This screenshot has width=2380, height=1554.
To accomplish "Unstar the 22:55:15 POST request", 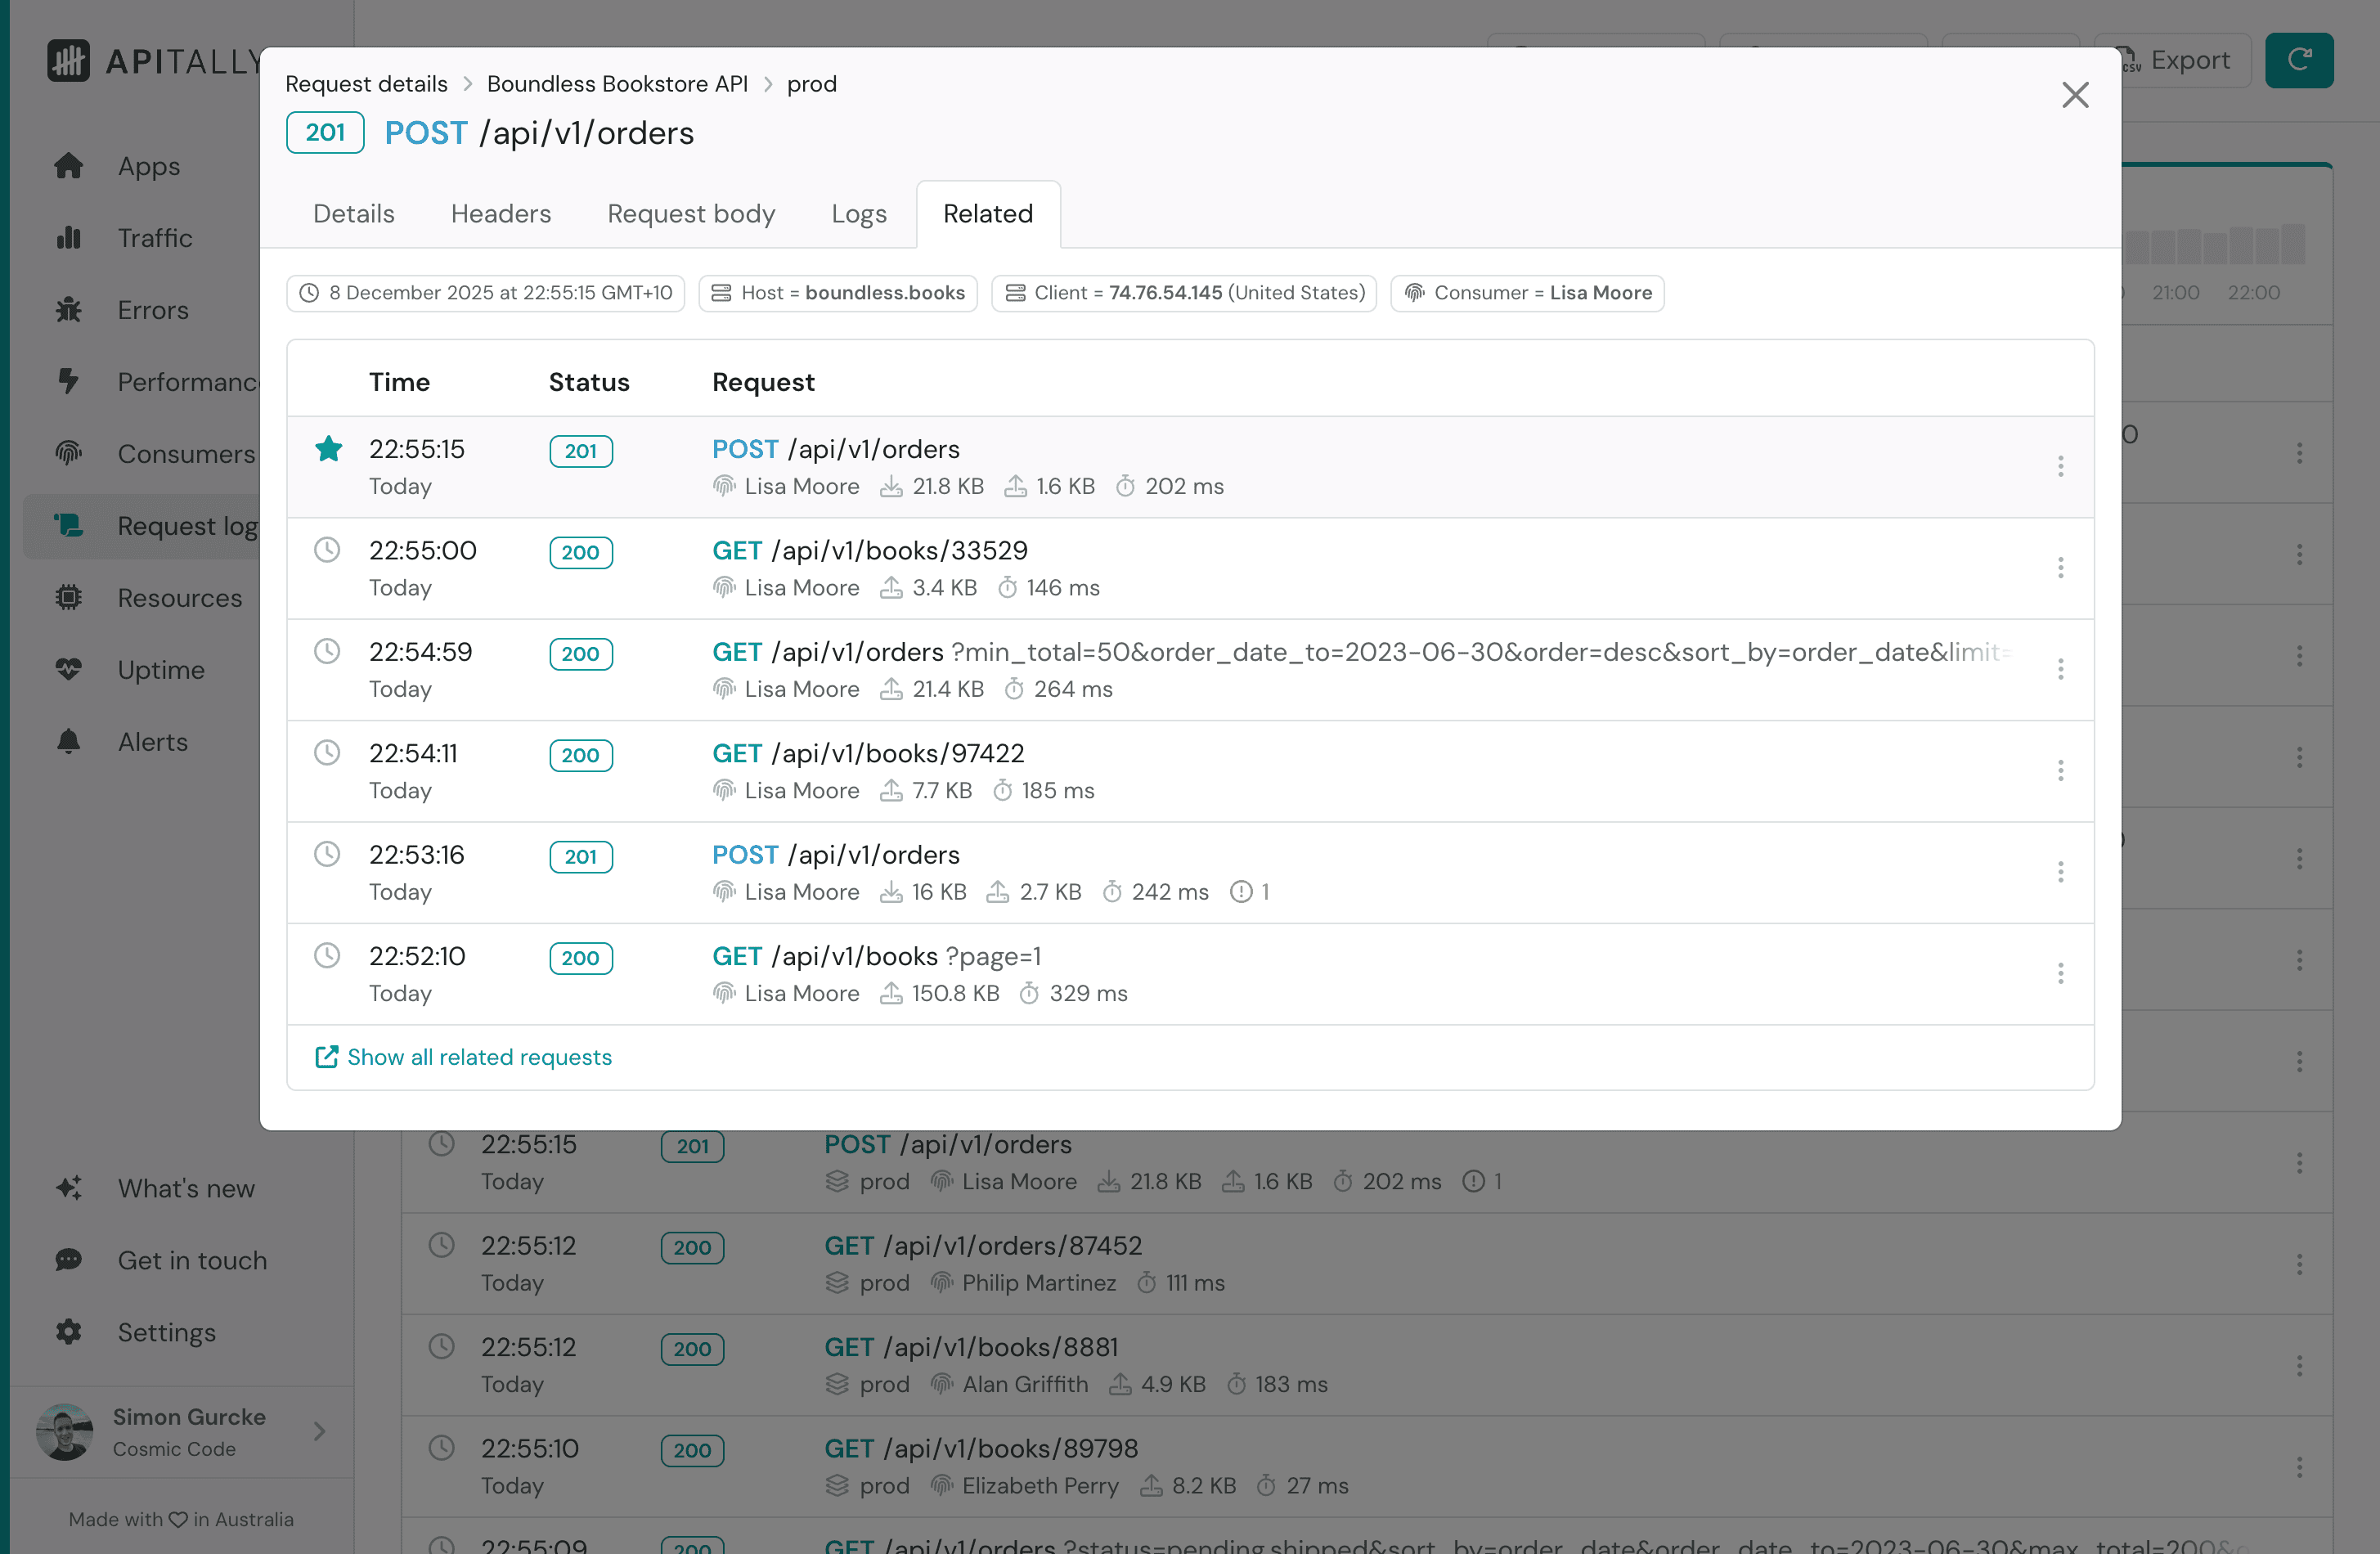I will pos(328,449).
